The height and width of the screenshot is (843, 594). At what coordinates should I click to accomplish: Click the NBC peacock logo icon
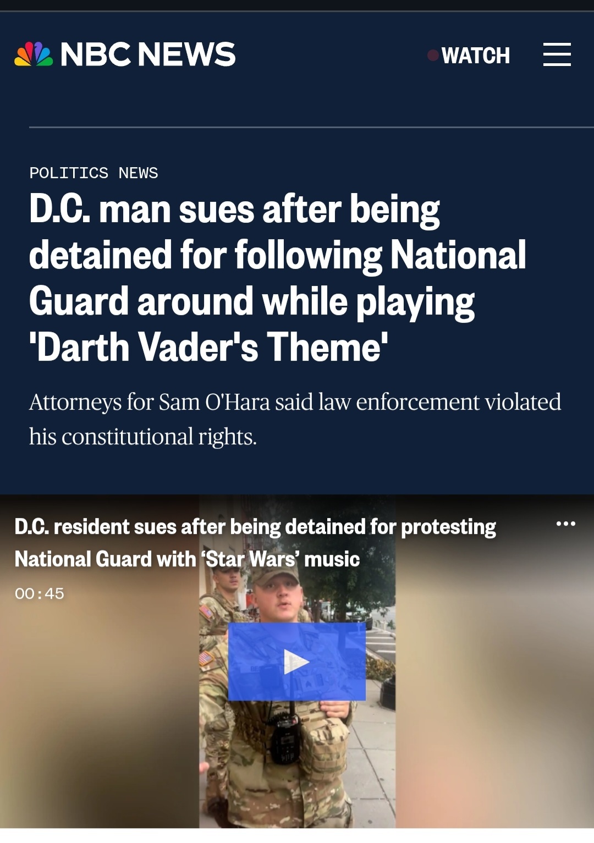point(34,54)
